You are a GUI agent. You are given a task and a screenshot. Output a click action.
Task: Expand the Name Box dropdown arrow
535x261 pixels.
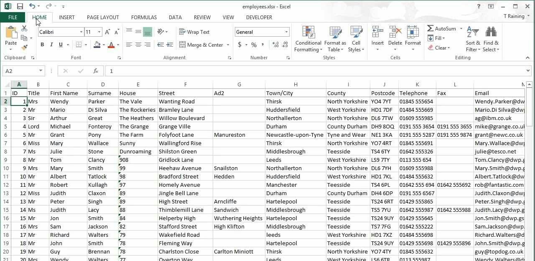point(41,71)
